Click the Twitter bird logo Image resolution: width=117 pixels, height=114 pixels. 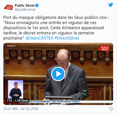pos(111,5)
